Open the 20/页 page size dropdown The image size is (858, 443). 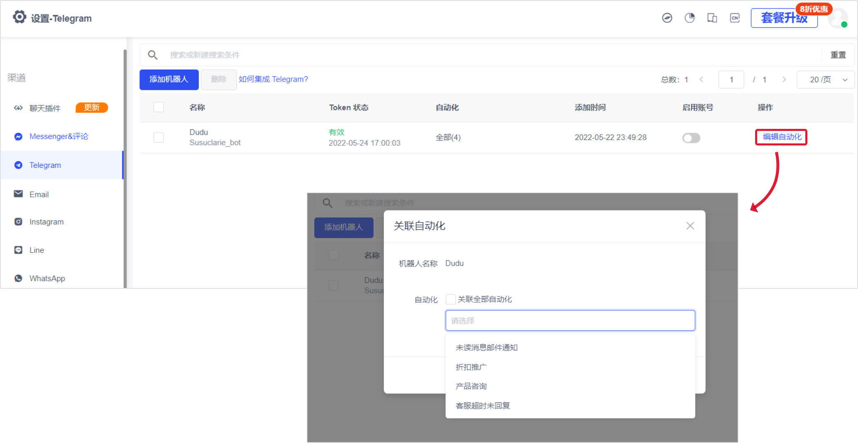[826, 80]
